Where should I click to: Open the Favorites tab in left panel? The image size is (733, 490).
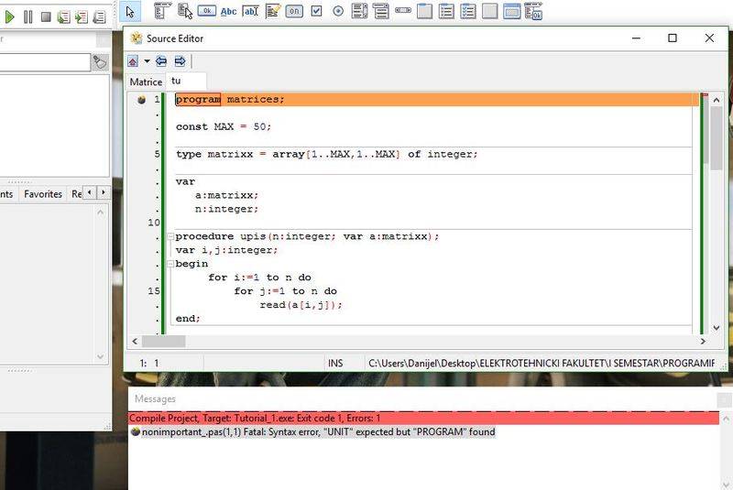(x=43, y=194)
